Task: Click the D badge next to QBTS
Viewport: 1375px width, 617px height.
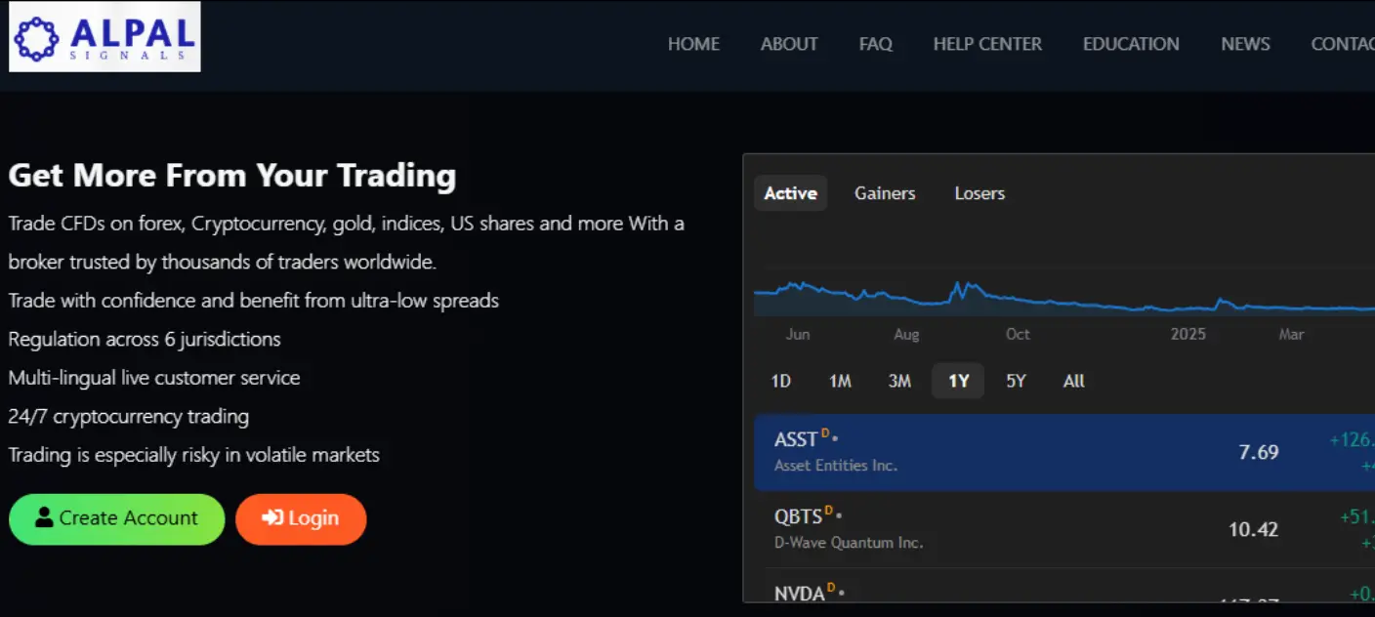Action: (x=828, y=510)
